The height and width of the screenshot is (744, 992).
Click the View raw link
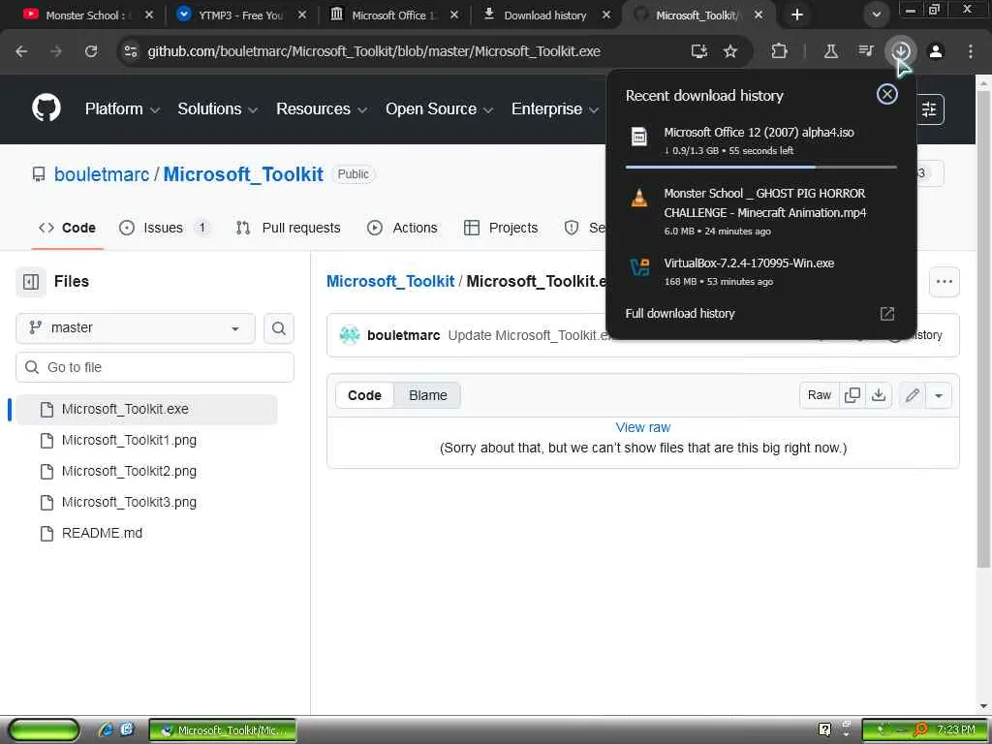[x=643, y=427]
